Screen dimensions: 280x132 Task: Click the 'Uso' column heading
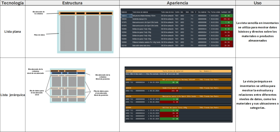coord(257,3)
